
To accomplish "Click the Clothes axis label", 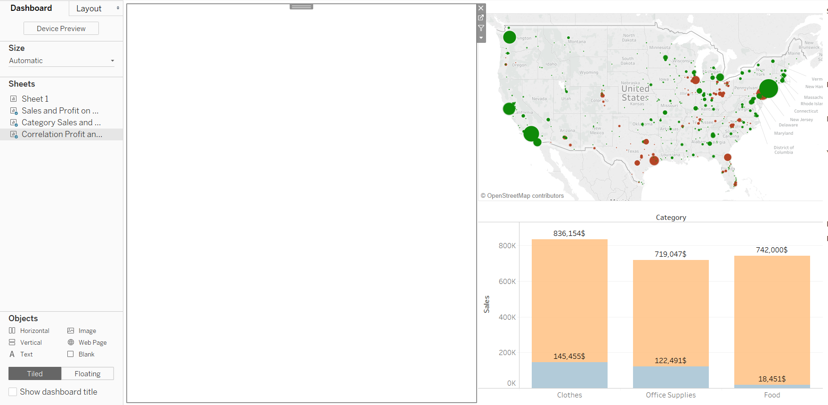I will [569, 395].
